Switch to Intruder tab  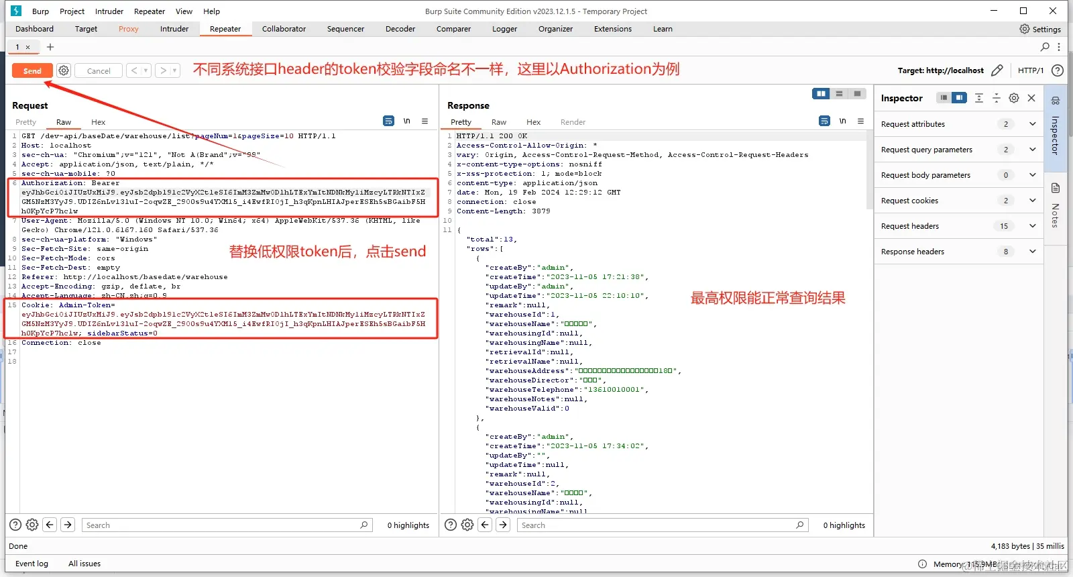click(174, 29)
